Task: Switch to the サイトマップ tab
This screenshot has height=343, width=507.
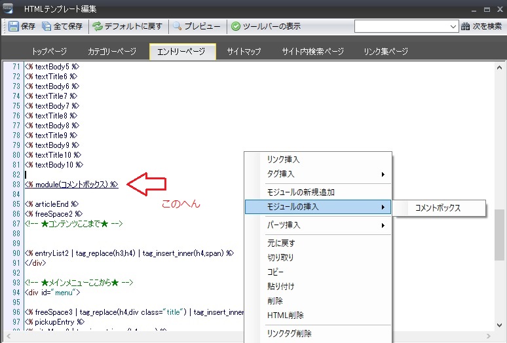Action: [244, 52]
